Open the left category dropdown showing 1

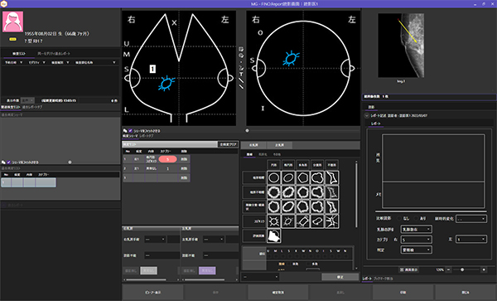(x=471, y=239)
